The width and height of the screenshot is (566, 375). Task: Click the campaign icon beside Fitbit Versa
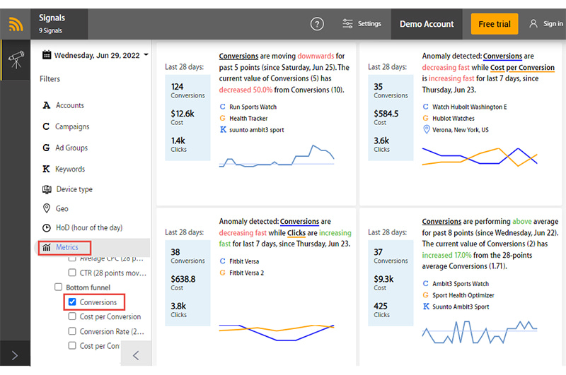coord(222,261)
